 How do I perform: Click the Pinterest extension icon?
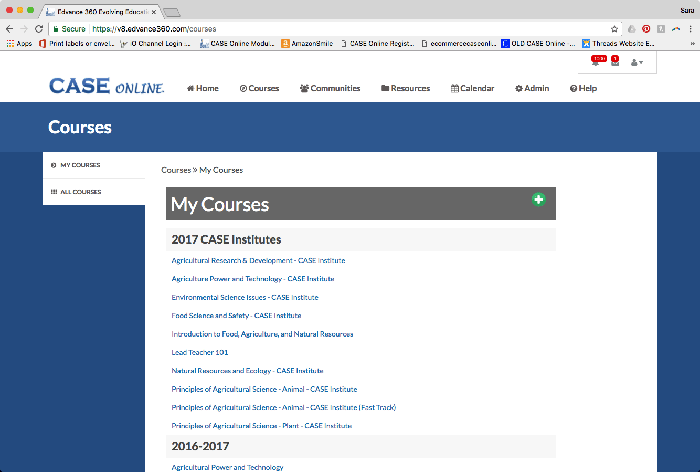(x=646, y=29)
